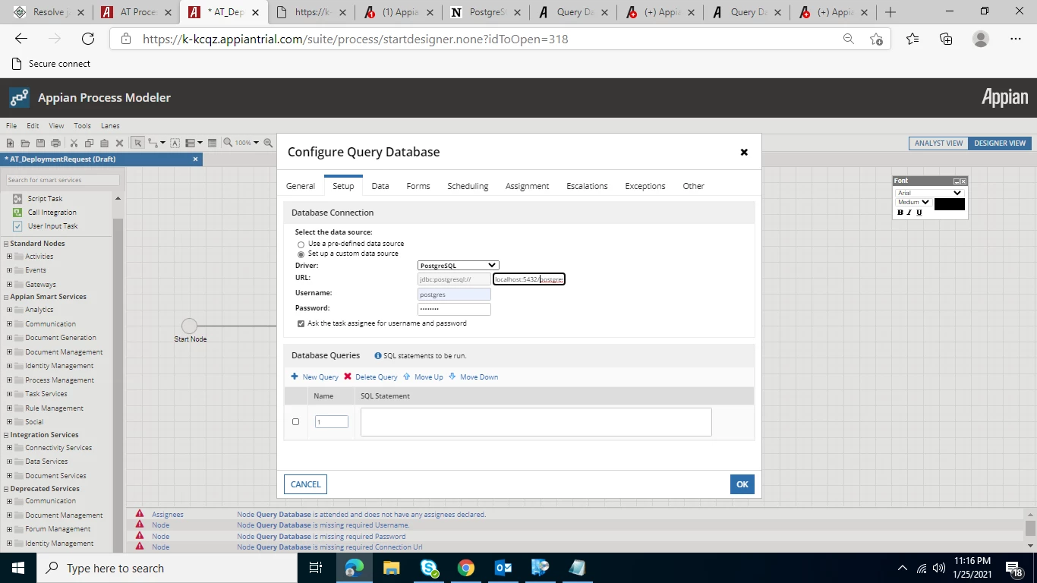Click the Username field containing postgres
Screen dimensions: 1037x583
(454, 295)
